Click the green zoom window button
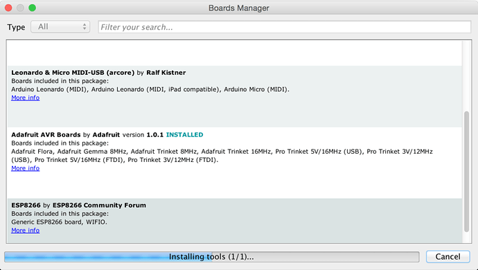This screenshot has width=478, height=270. click(x=33, y=8)
